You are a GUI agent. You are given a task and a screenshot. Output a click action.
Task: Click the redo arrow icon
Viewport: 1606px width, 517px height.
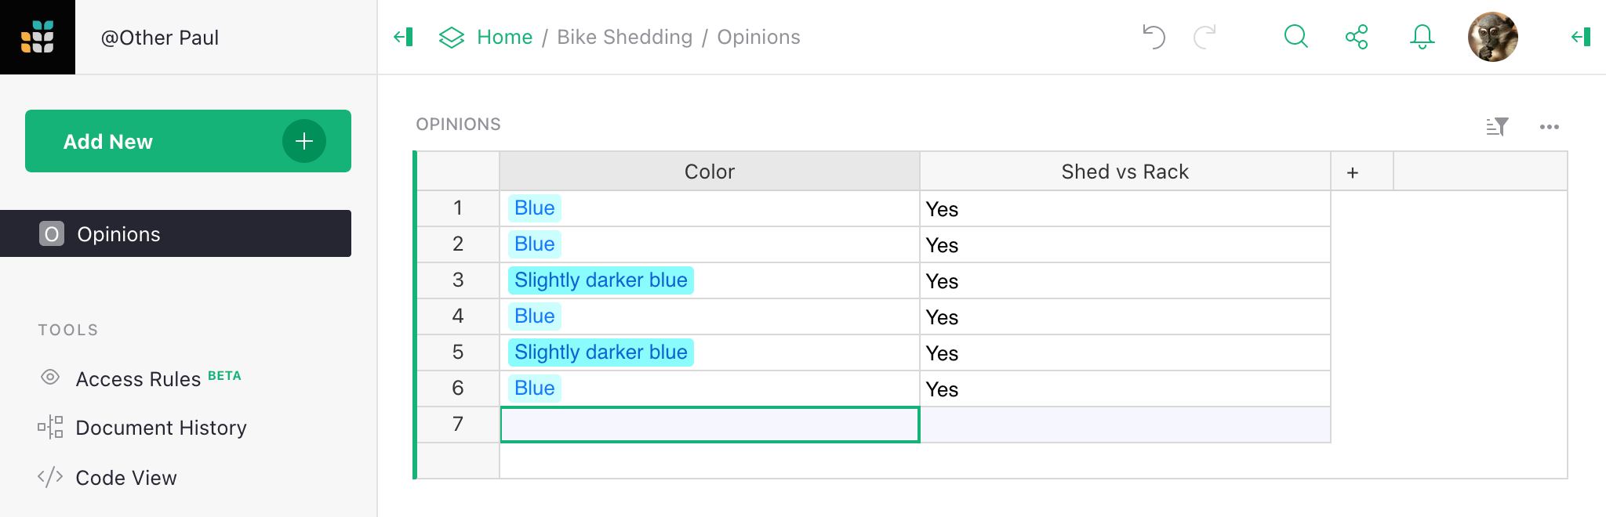tap(1204, 37)
